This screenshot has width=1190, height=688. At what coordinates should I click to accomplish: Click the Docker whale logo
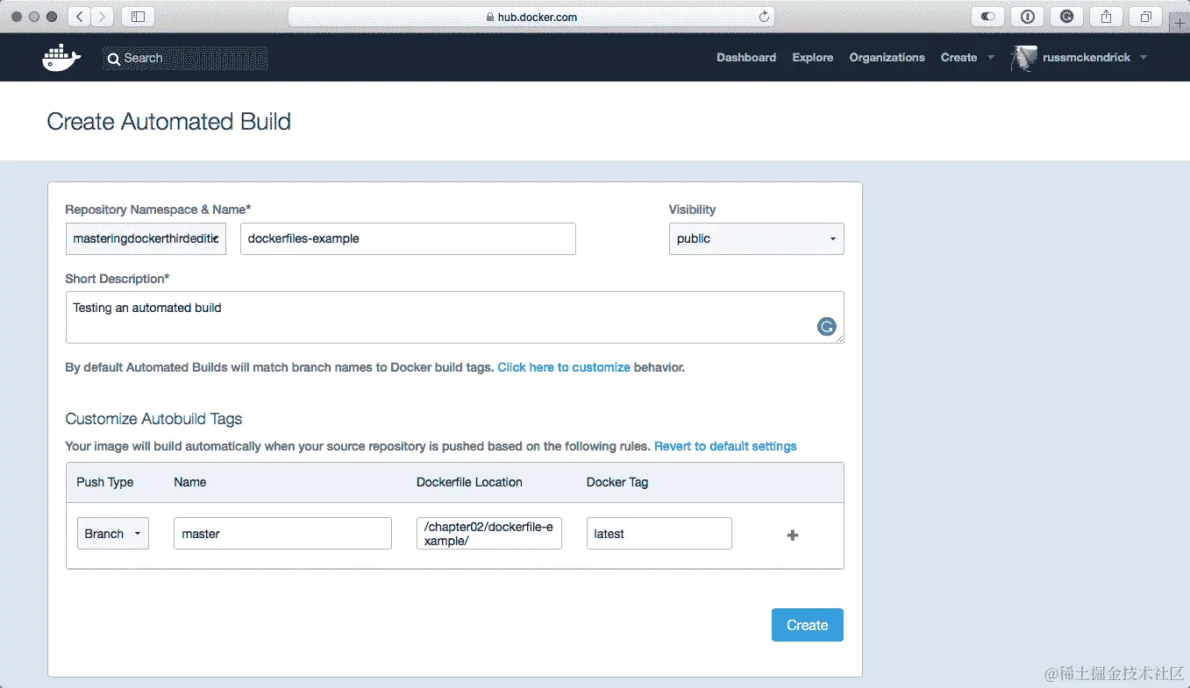point(61,58)
